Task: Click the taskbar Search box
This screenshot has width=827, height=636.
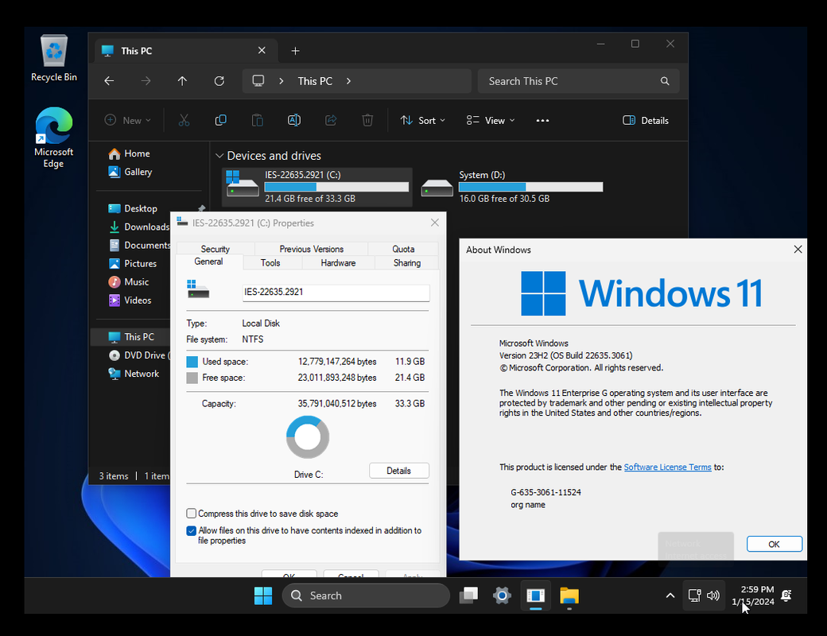Action: (x=366, y=596)
